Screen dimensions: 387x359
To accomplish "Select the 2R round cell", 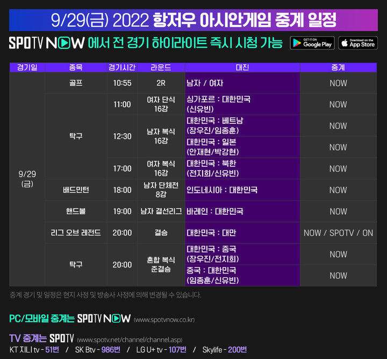I will coord(161,83).
